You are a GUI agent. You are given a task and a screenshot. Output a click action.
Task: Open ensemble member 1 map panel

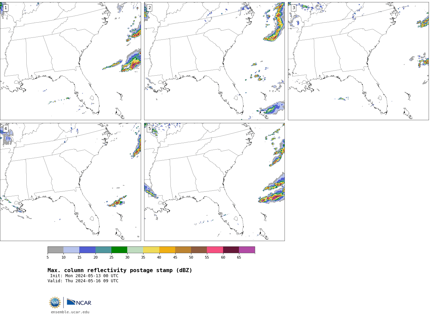coord(70,61)
